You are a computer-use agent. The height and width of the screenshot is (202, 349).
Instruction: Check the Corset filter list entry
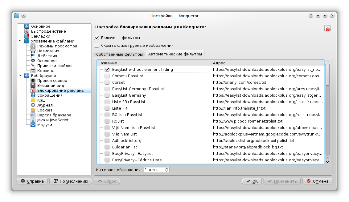(107, 82)
